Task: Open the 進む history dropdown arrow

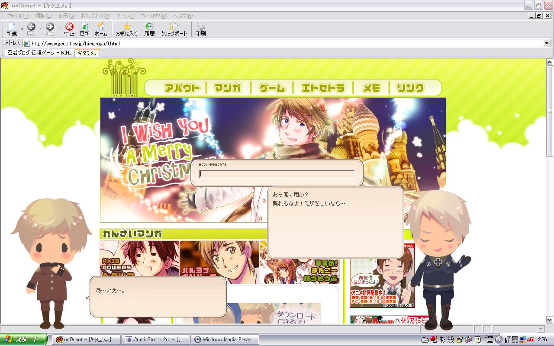Action: point(60,29)
